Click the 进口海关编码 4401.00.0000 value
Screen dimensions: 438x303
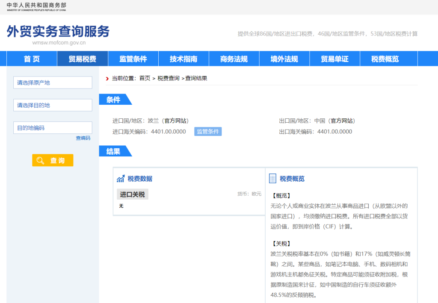(x=169, y=132)
